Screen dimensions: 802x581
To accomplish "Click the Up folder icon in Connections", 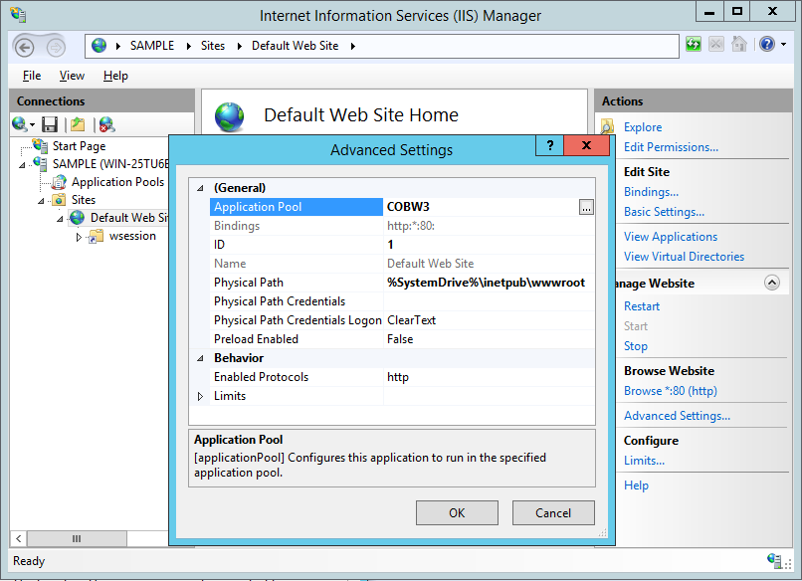I will click(78, 124).
